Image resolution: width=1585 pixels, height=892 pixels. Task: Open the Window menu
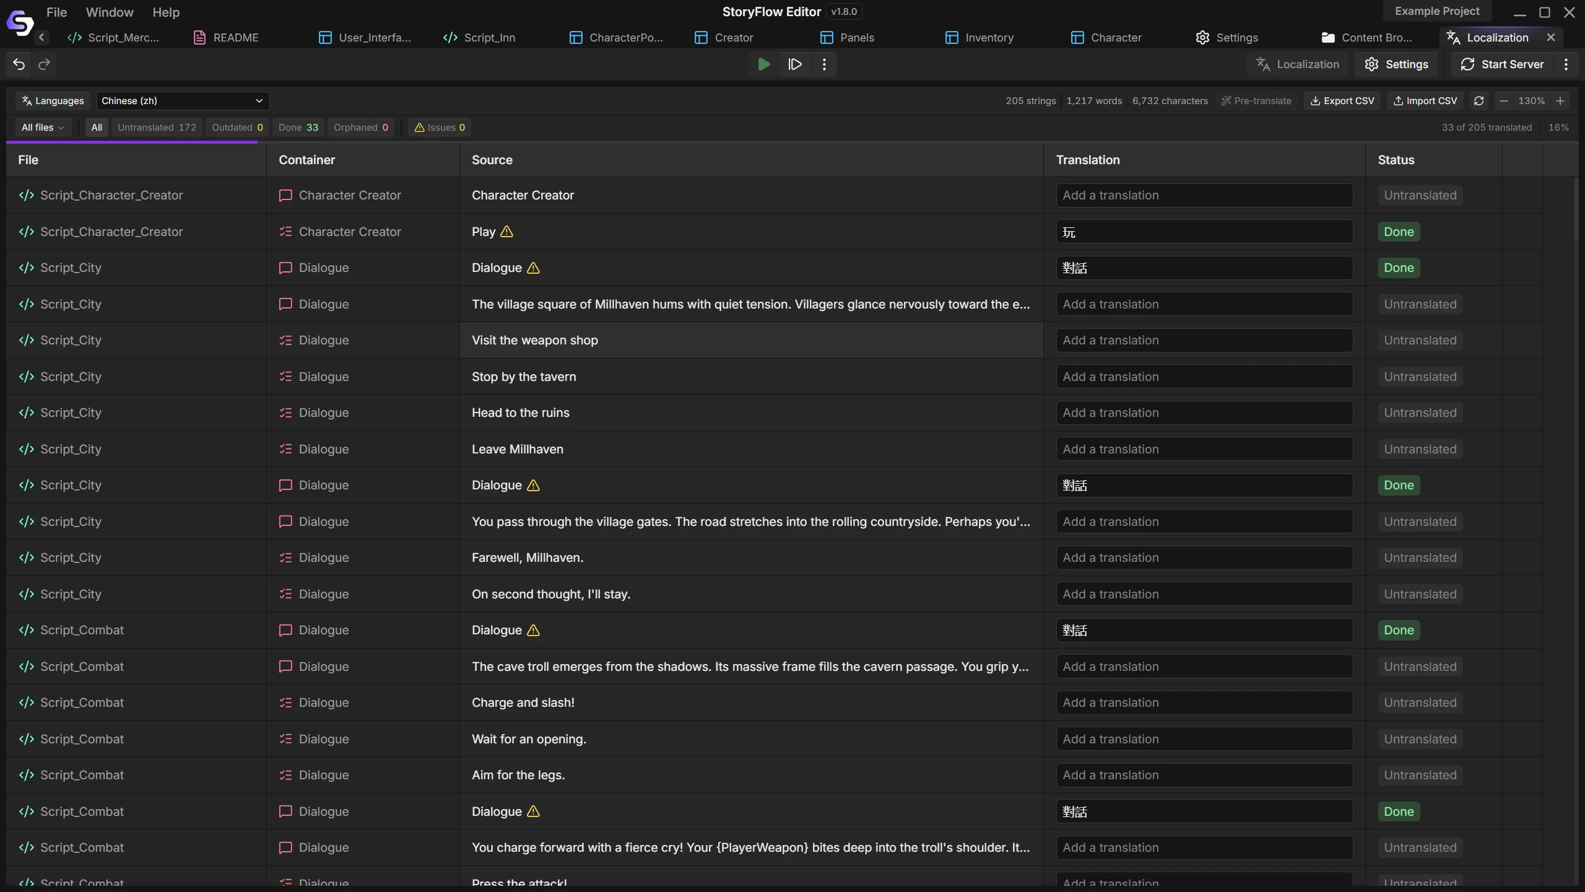[x=110, y=12]
